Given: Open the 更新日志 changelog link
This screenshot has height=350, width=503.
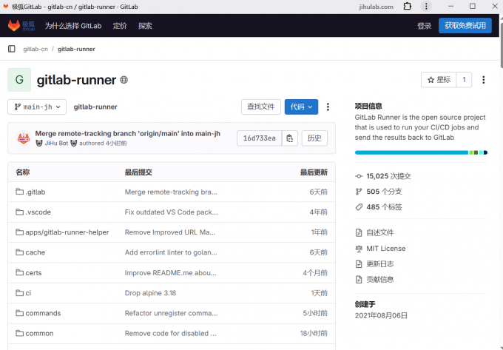Looking at the screenshot, I should [x=380, y=264].
